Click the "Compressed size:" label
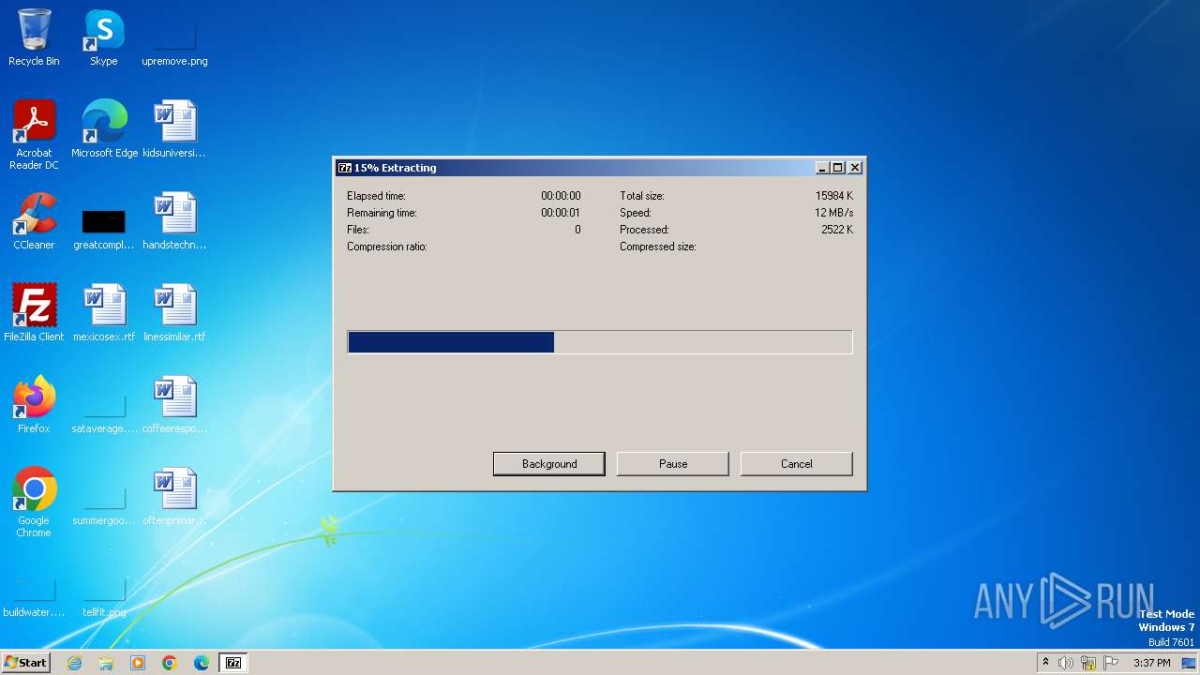This screenshot has height=675, width=1200. [657, 247]
